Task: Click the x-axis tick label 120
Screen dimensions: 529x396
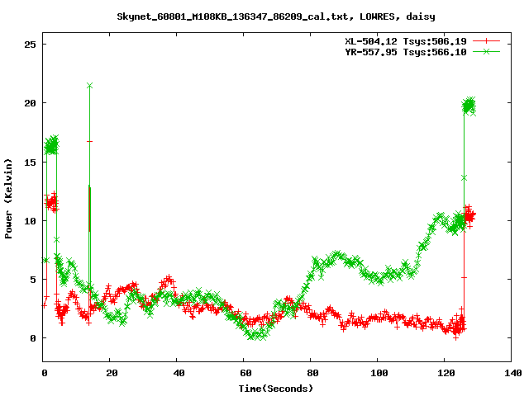Action: [446, 373]
